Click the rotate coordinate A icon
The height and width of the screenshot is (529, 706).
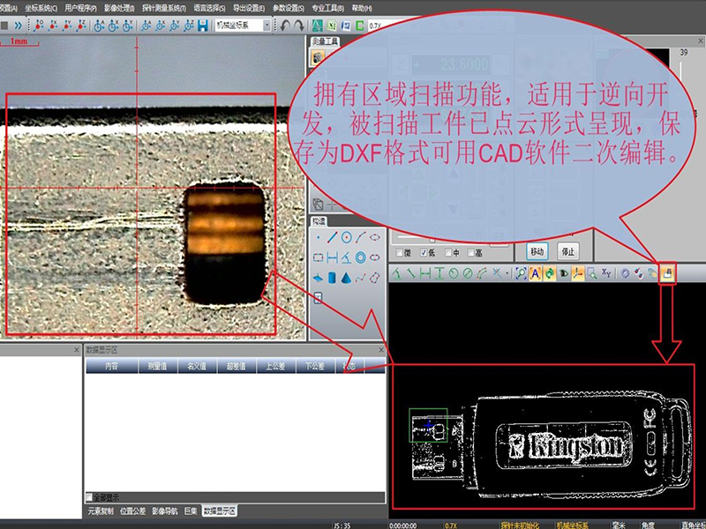point(99,26)
